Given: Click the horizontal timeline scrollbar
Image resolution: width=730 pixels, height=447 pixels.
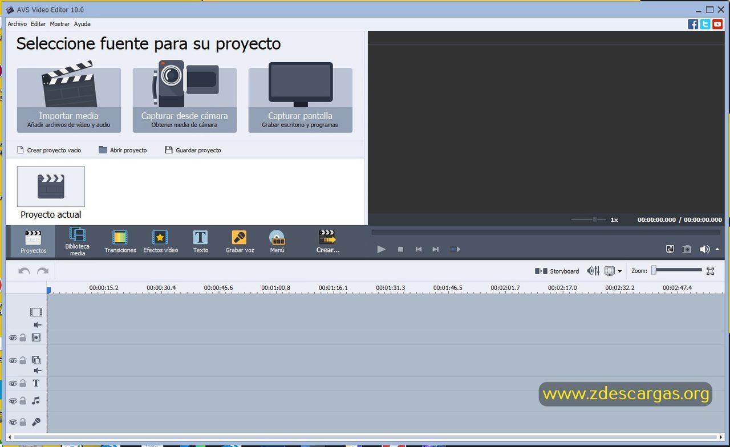Looking at the screenshot, I should 365,437.
